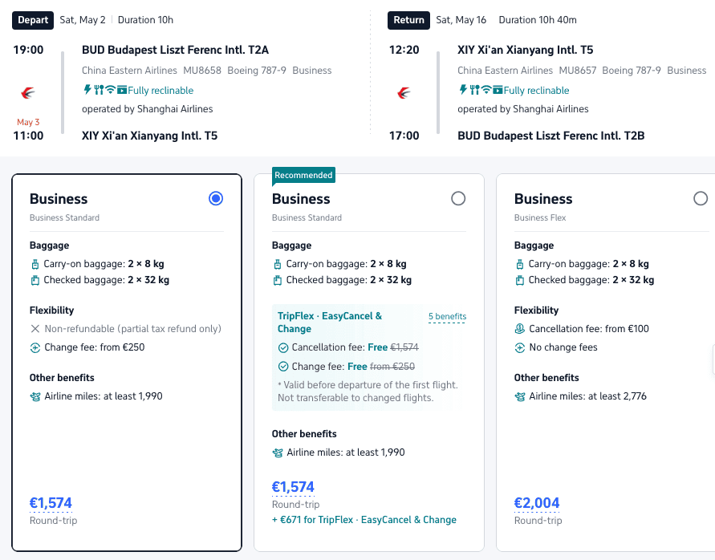The height and width of the screenshot is (560, 715).
Task: Click the meal icon on depart flight
Action: pyautogui.click(x=99, y=90)
